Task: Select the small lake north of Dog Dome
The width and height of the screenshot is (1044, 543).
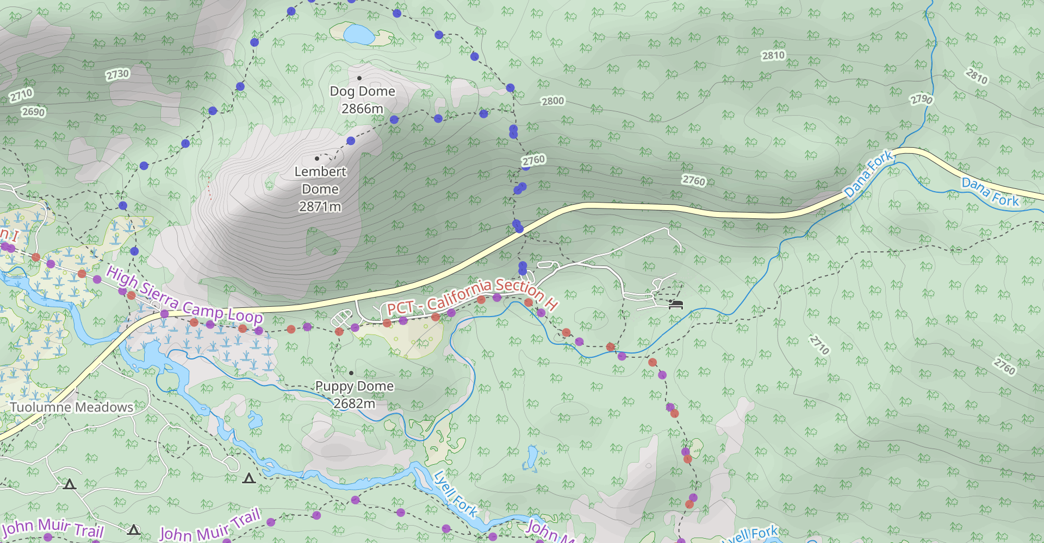Action: click(358, 34)
